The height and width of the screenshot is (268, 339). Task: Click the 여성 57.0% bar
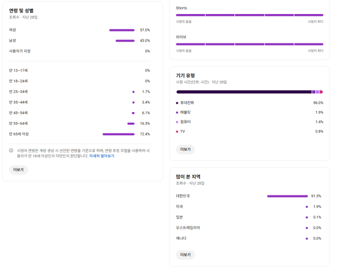pos(121,30)
